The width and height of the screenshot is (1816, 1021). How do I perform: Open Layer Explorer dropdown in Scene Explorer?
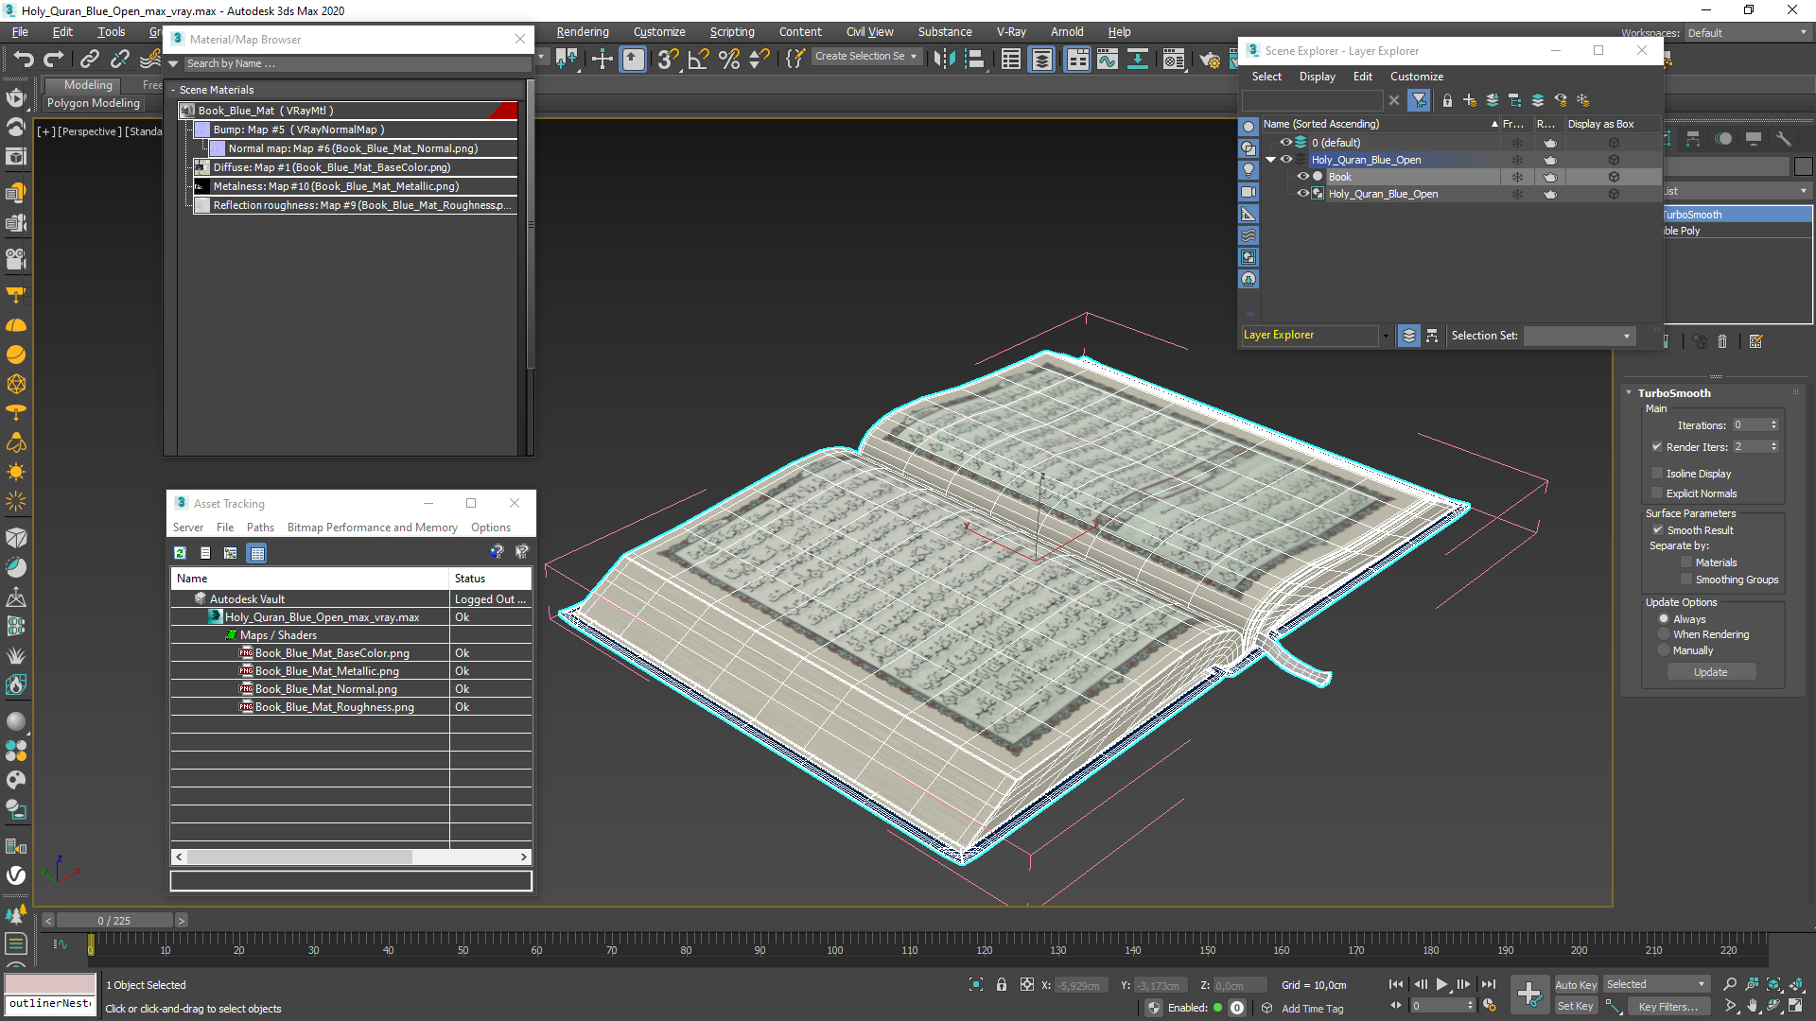pos(1386,336)
